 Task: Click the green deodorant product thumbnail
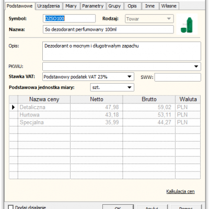187,25
